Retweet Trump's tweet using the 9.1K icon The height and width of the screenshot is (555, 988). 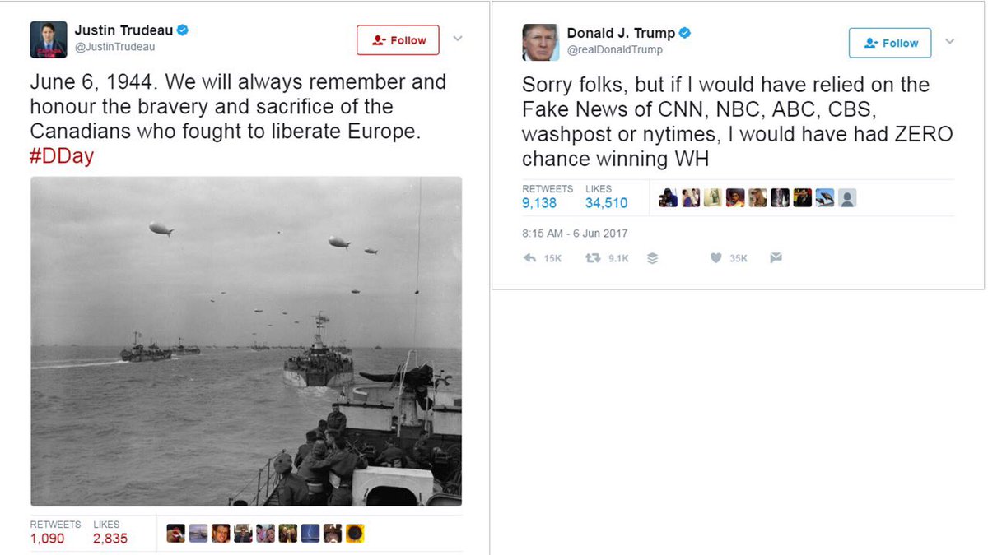coord(592,258)
